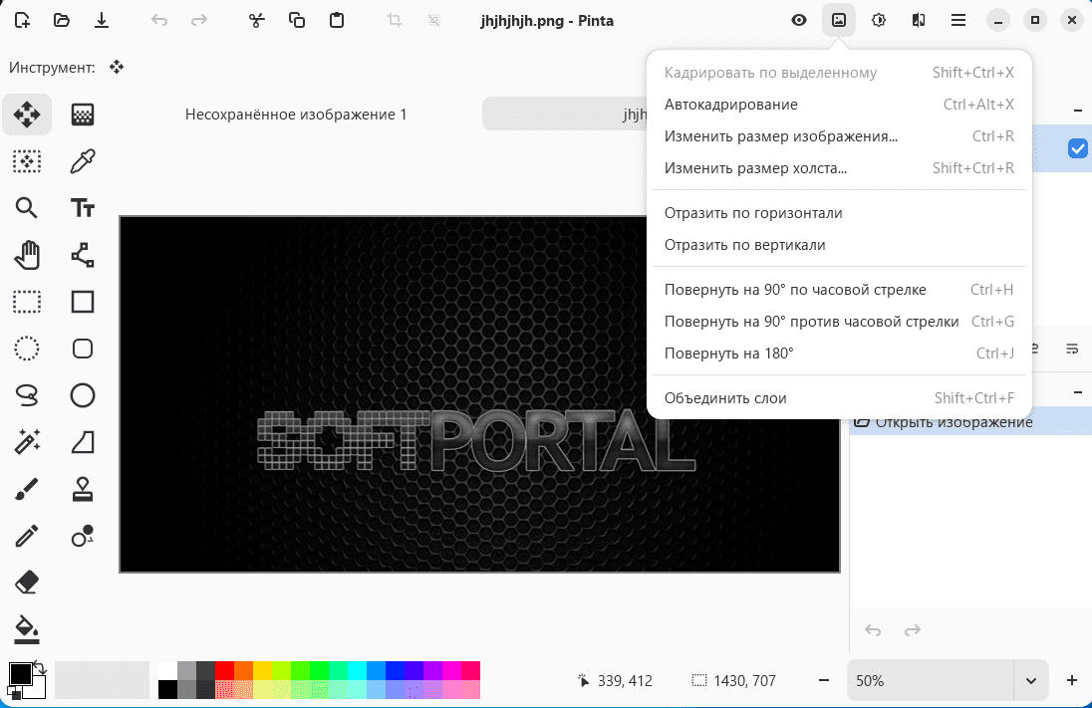Select the Recolor tool
This screenshot has width=1092, height=708.
coord(83,536)
